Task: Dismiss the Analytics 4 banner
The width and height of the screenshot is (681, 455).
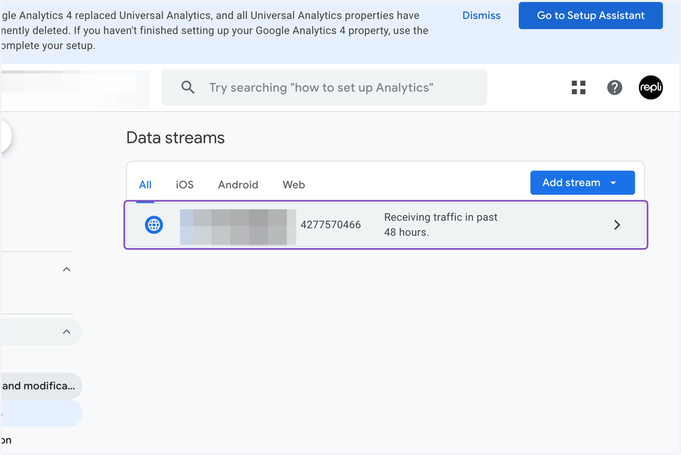Action: tap(481, 15)
